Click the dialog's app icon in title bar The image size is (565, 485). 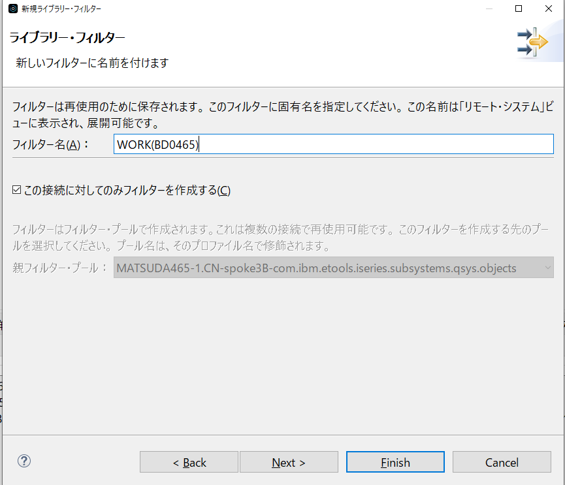click(x=13, y=8)
